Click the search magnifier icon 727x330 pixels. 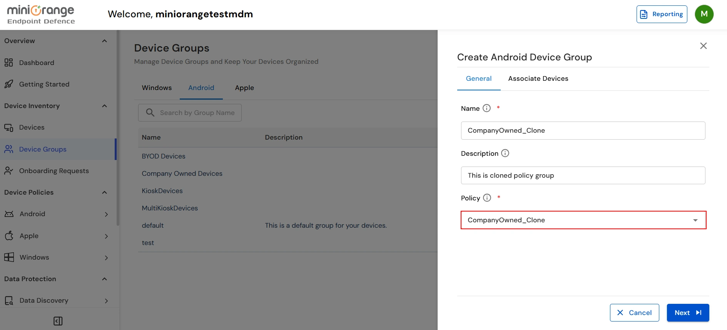[x=150, y=112]
